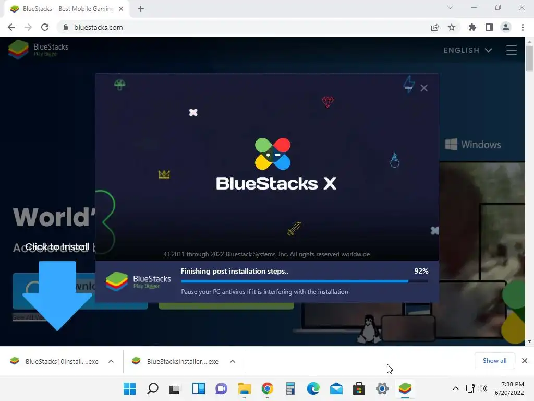This screenshot has width=534, height=401.
Task: Go forward in browser history
Action: point(28,27)
